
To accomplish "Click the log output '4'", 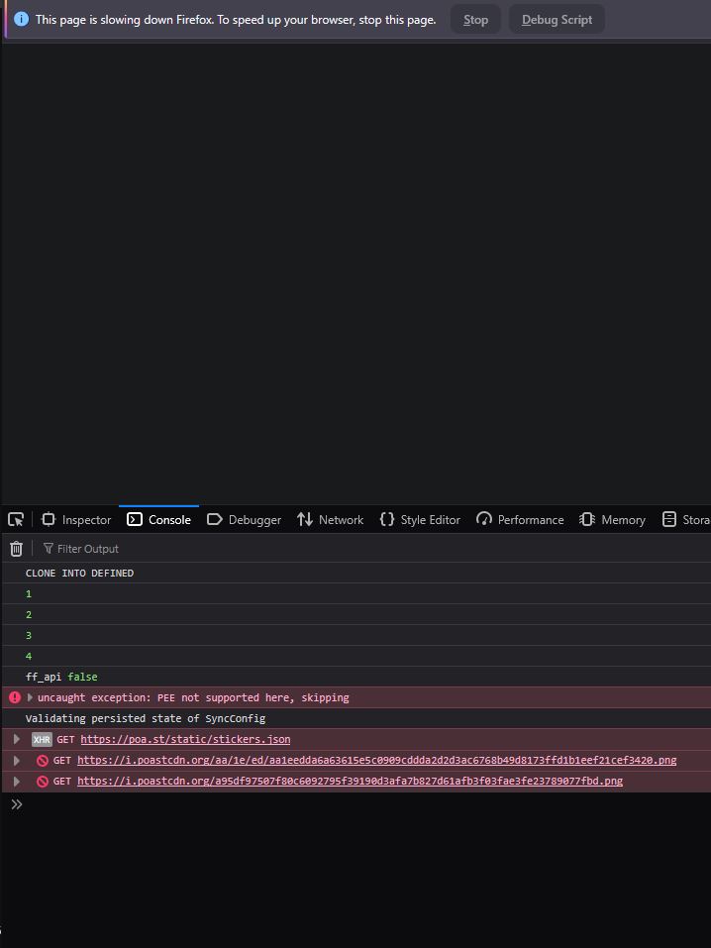I will click(x=29, y=656).
